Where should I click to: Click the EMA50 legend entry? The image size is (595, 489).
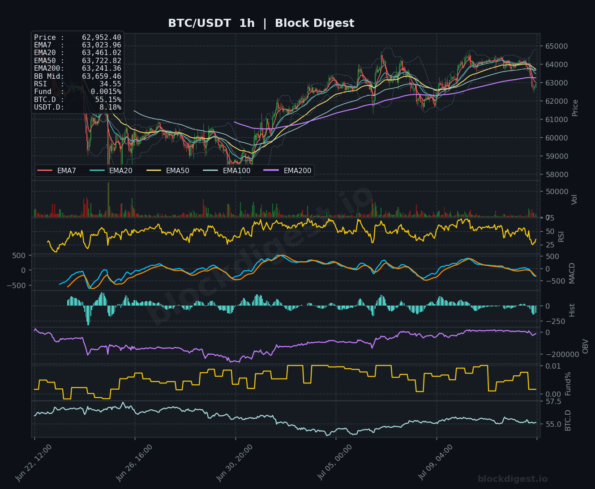click(x=168, y=170)
